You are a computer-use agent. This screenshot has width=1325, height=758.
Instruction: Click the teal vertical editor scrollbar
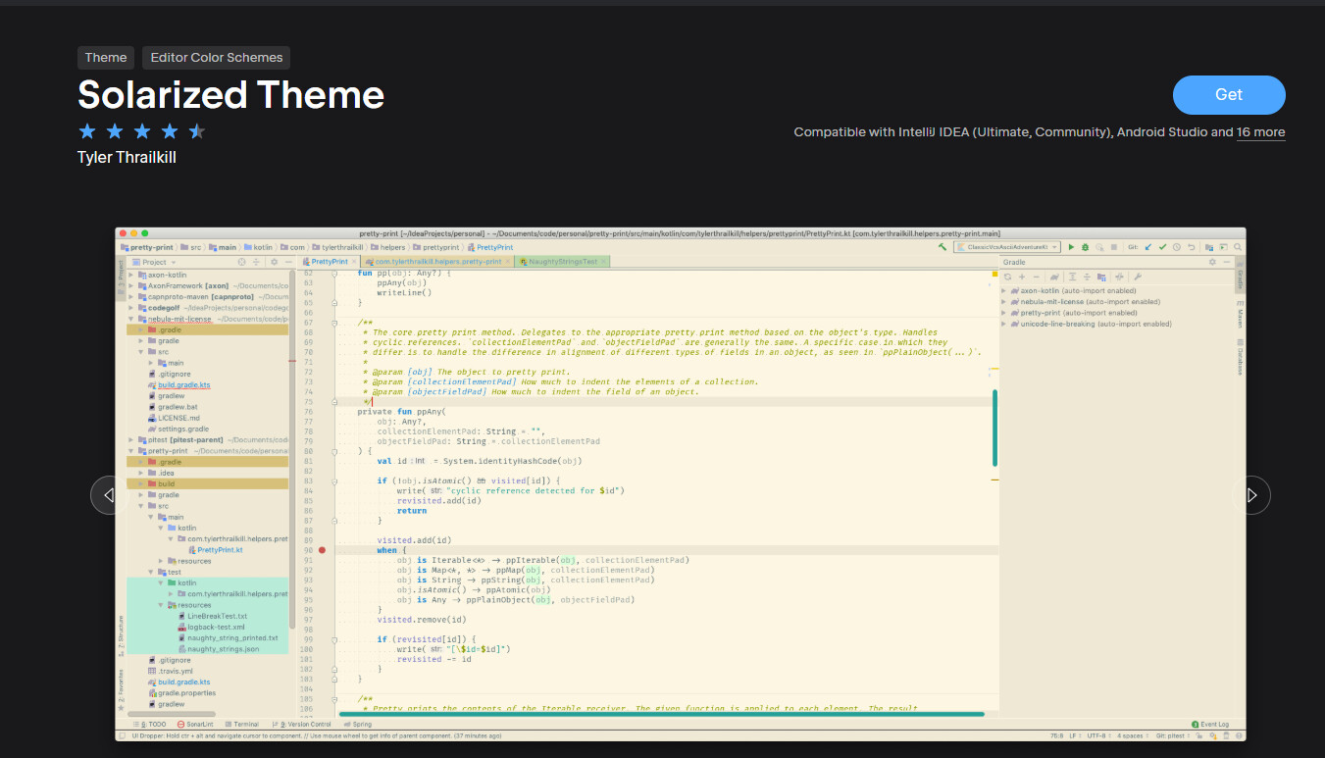(995, 429)
